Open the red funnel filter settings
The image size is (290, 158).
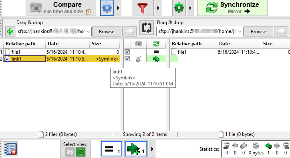143,8
